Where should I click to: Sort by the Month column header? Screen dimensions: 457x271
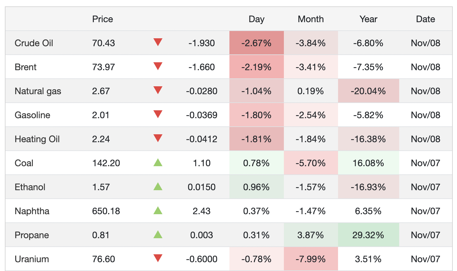point(311,19)
